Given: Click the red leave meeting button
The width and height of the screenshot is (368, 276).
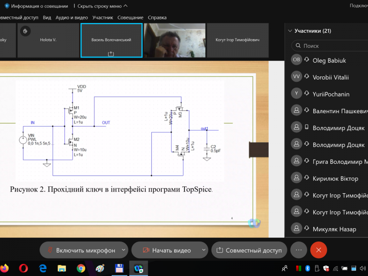Looking at the screenshot, I should pos(318,250).
